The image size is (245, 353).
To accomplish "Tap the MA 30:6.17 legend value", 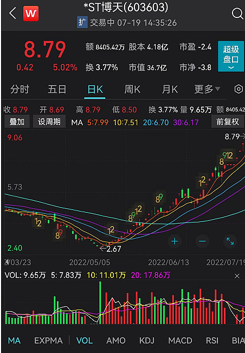I will (186, 122).
